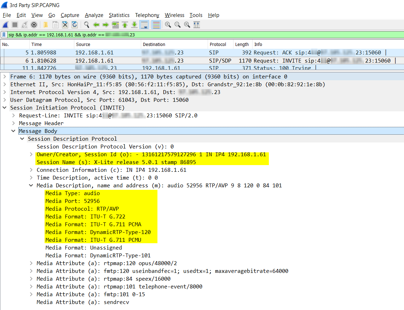Stop the capture with the square icon
Image resolution: width=404 pixels, height=310 pixels.
click(15, 25)
